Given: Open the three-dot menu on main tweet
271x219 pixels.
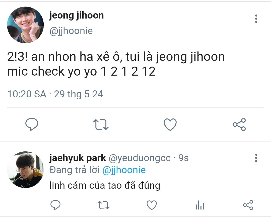Looking at the screenshot, I should [256, 19].
